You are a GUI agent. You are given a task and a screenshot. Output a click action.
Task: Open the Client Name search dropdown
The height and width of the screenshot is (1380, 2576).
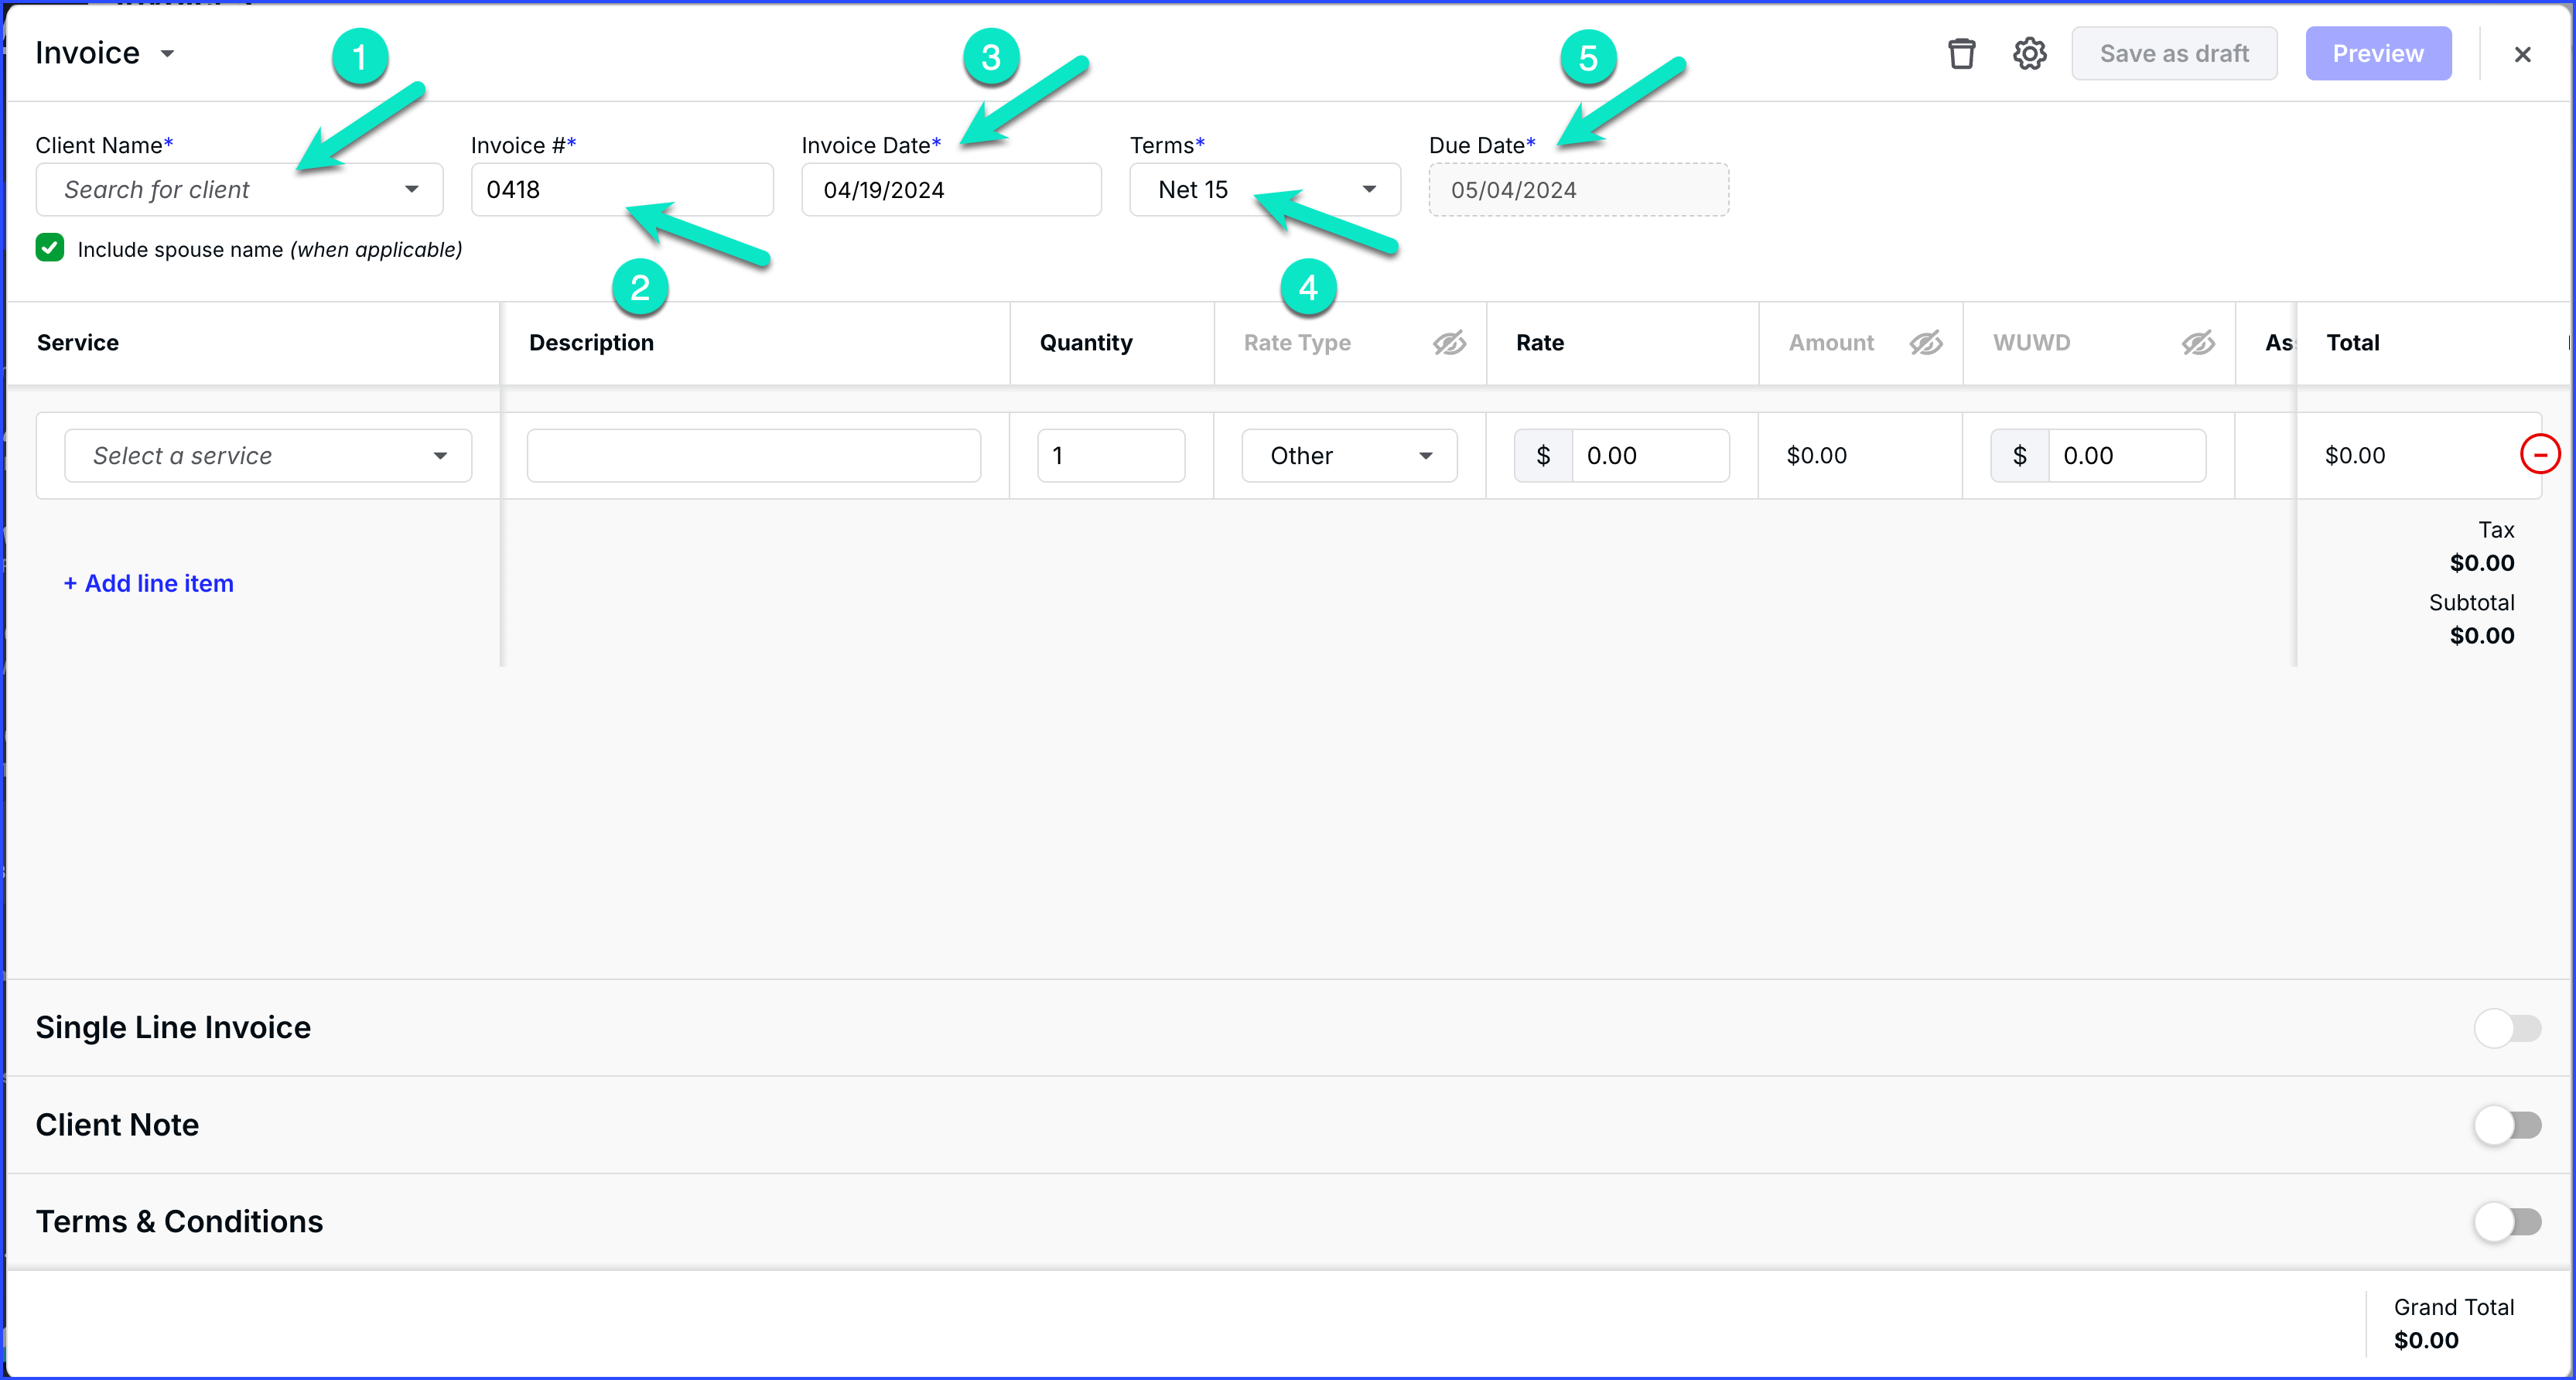pos(240,190)
